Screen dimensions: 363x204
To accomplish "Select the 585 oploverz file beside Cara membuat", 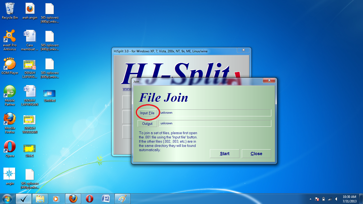I will (50, 41).
